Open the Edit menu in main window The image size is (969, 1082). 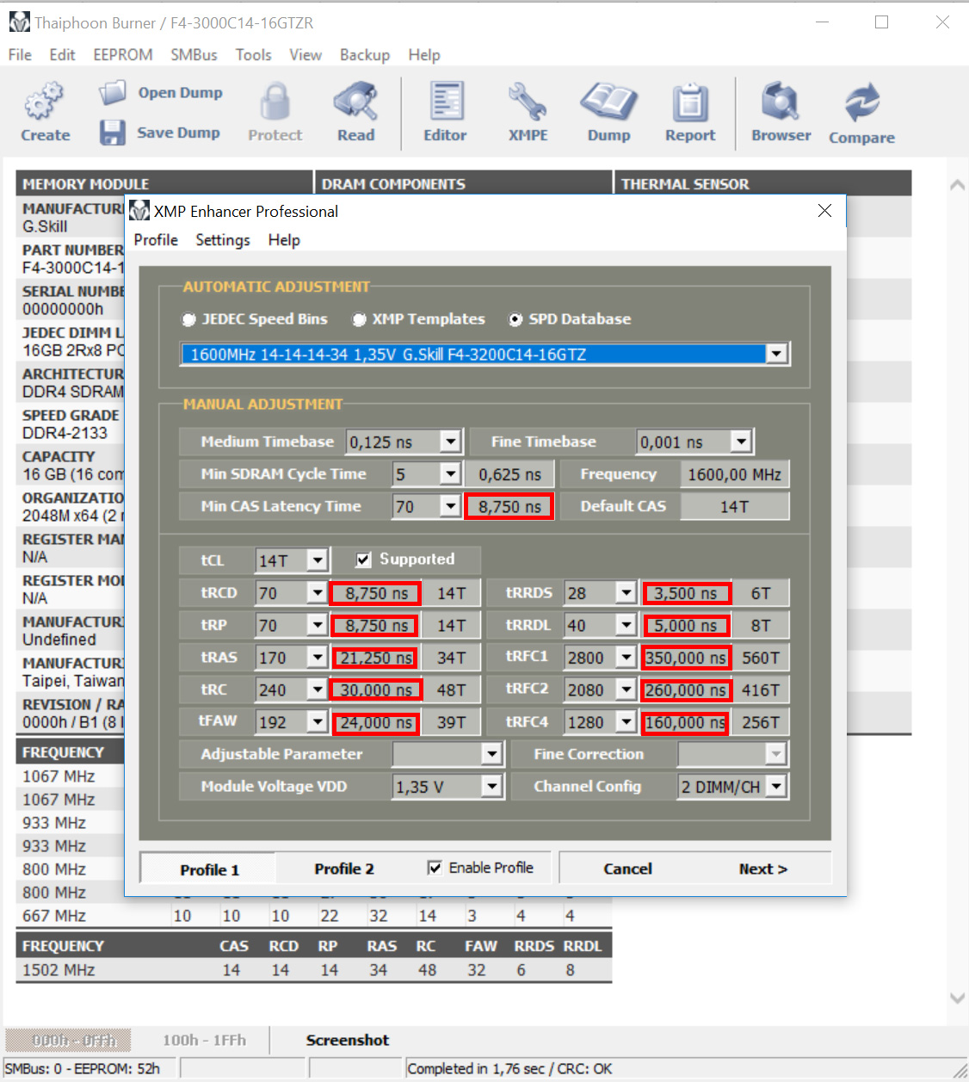[62, 55]
